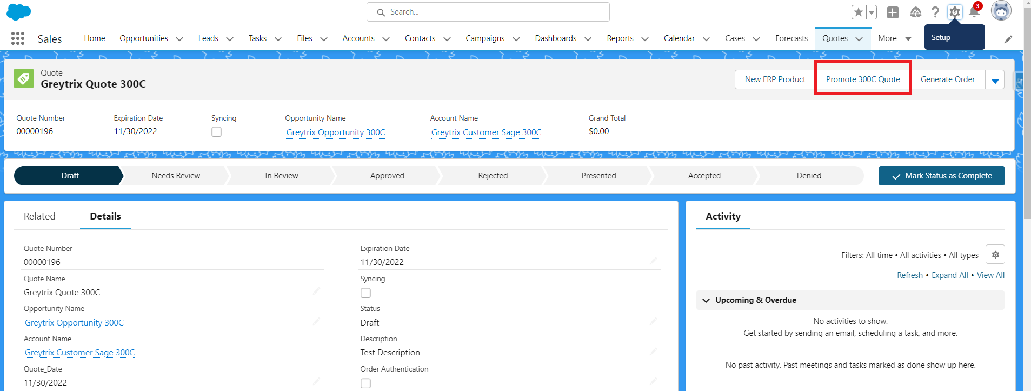
Task: Click the Salesforce cloud logo
Action: 19,12
